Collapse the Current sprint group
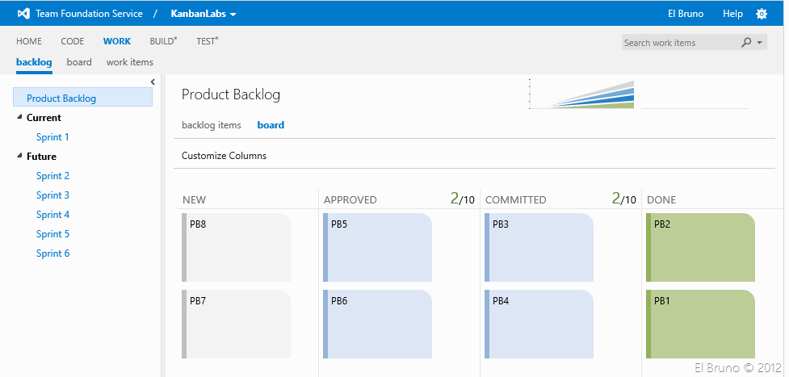789x377 pixels. pos(19,118)
